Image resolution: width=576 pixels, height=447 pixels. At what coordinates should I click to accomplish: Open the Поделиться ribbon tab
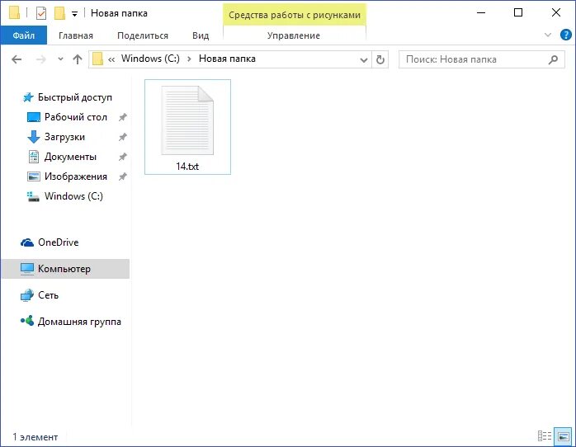(143, 35)
